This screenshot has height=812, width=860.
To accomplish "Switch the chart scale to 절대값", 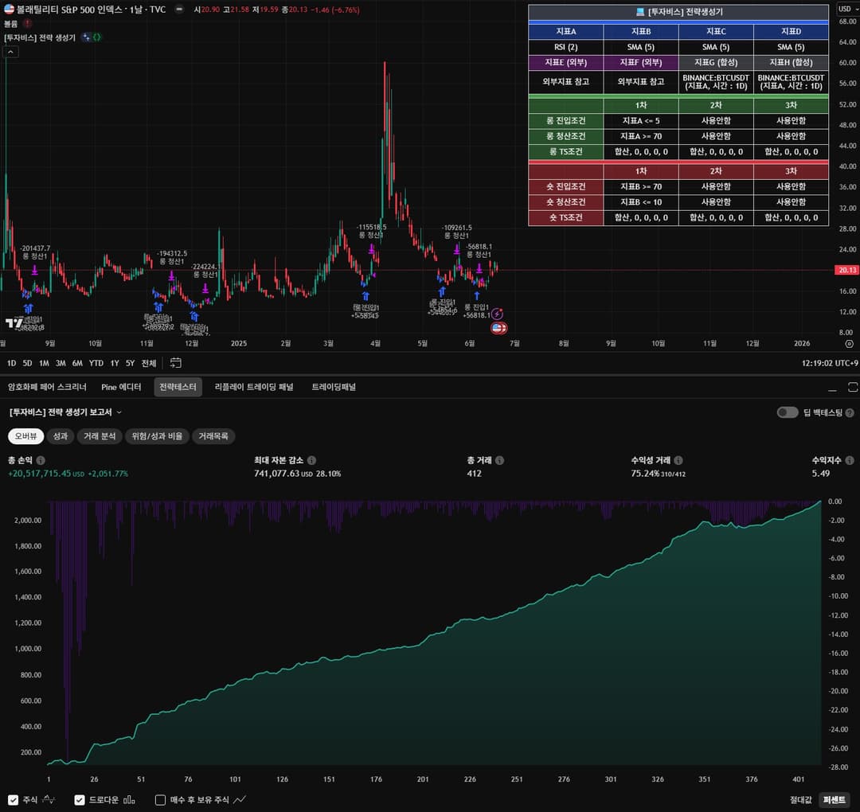I will tap(801, 800).
